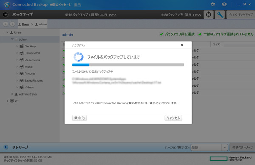Close the バックアップ dialog with X
This screenshot has height=165, width=255.
coord(182,45)
